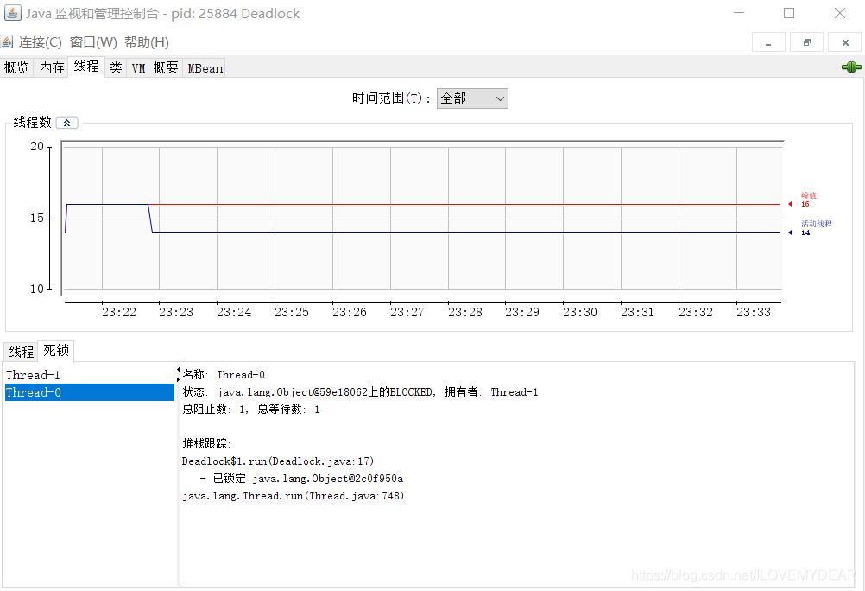Image resolution: width=865 pixels, height=591 pixels.
Task: Collapse the 线程数 chart panel
Action: [67, 122]
